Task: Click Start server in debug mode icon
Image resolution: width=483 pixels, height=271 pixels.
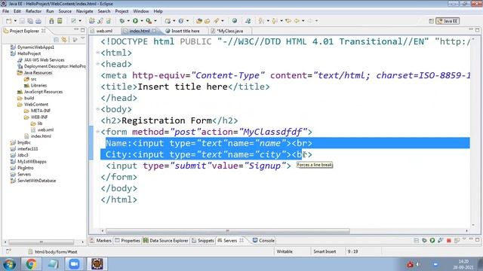Action: [x=424, y=240]
